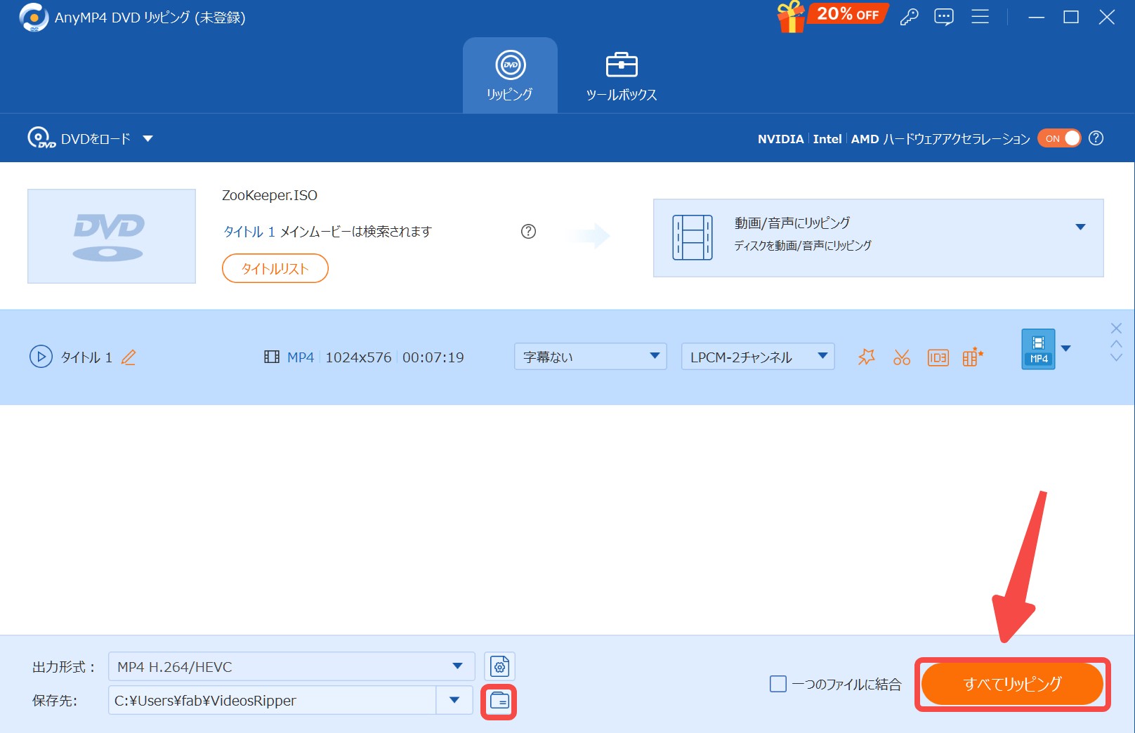Click the scissors cut icon for Title 1

(x=902, y=357)
